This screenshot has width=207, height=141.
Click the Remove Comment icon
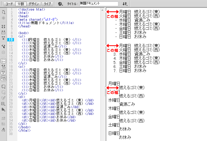pos(3,92)
